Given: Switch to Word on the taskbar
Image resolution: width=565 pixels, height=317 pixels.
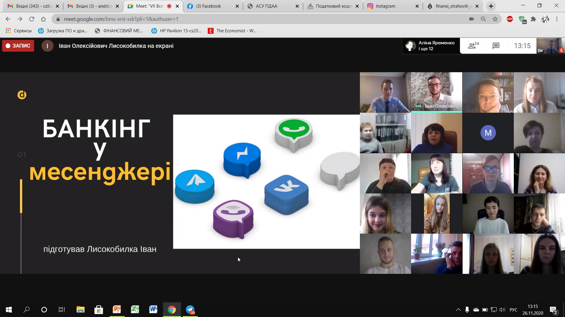Looking at the screenshot, I should coord(153,310).
